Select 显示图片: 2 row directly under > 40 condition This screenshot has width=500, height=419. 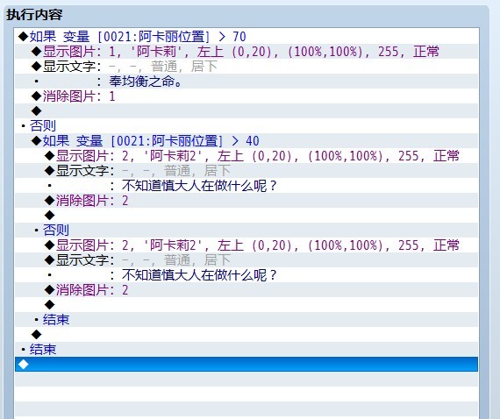pos(246,156)
